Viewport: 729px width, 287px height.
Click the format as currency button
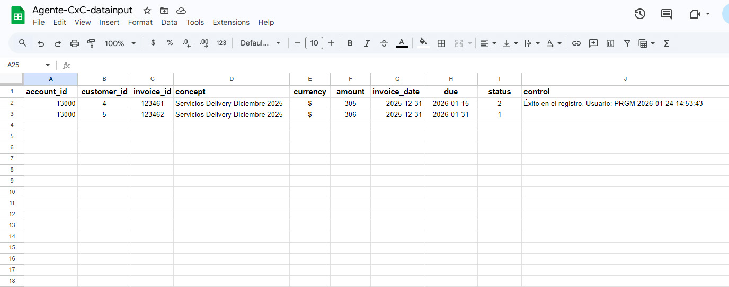click(153, 43)
